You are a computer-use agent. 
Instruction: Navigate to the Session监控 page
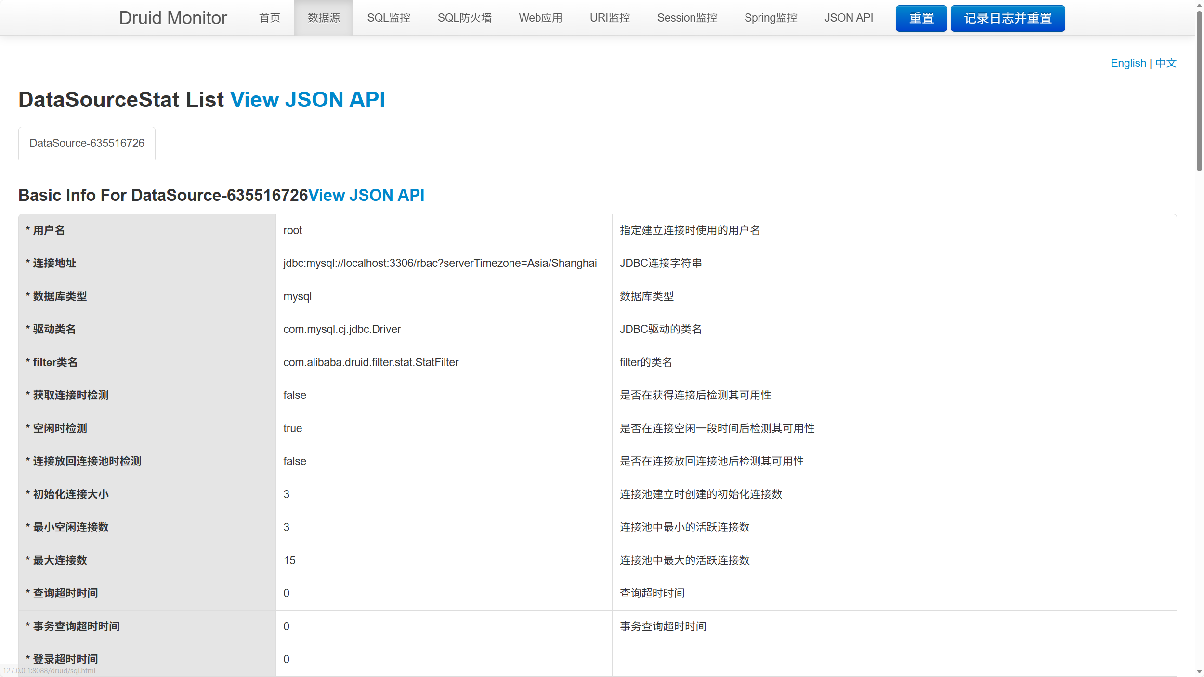[x=687, y=18]
